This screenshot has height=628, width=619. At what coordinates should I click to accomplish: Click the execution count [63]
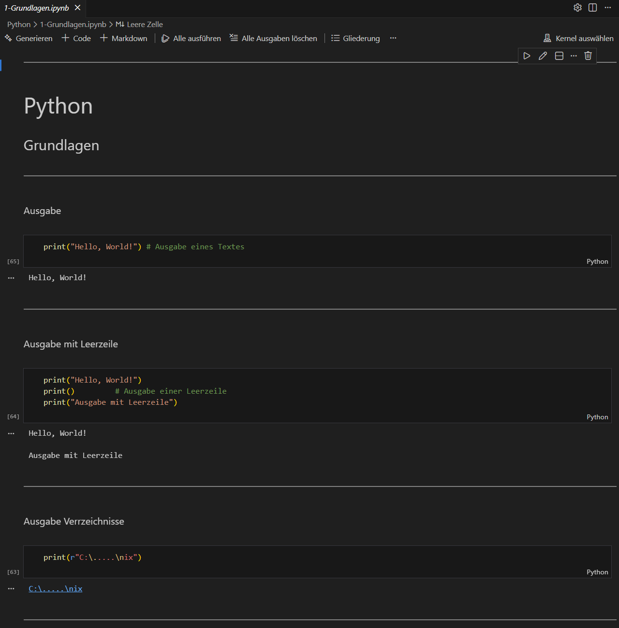pos(13,572)
